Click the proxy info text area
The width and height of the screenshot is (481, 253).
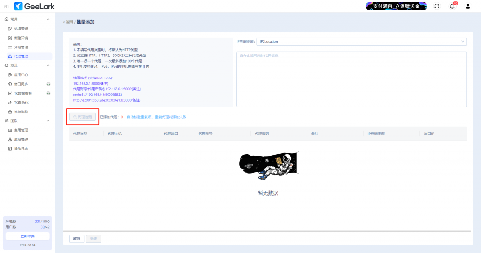tap(351, 79)
